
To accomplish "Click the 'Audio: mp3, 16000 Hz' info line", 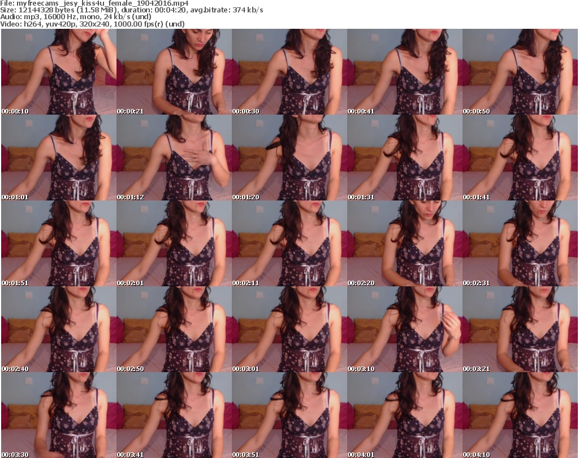I will [76, 17].
